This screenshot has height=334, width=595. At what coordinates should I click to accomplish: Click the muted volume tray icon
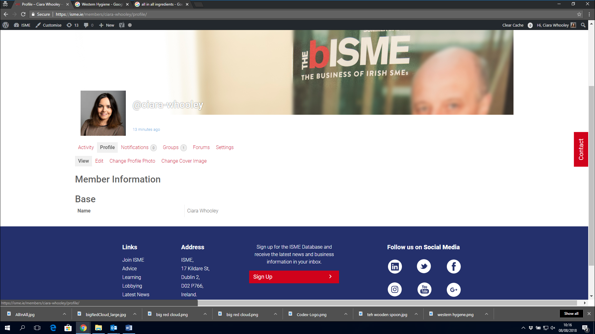[x=553, y=328]
